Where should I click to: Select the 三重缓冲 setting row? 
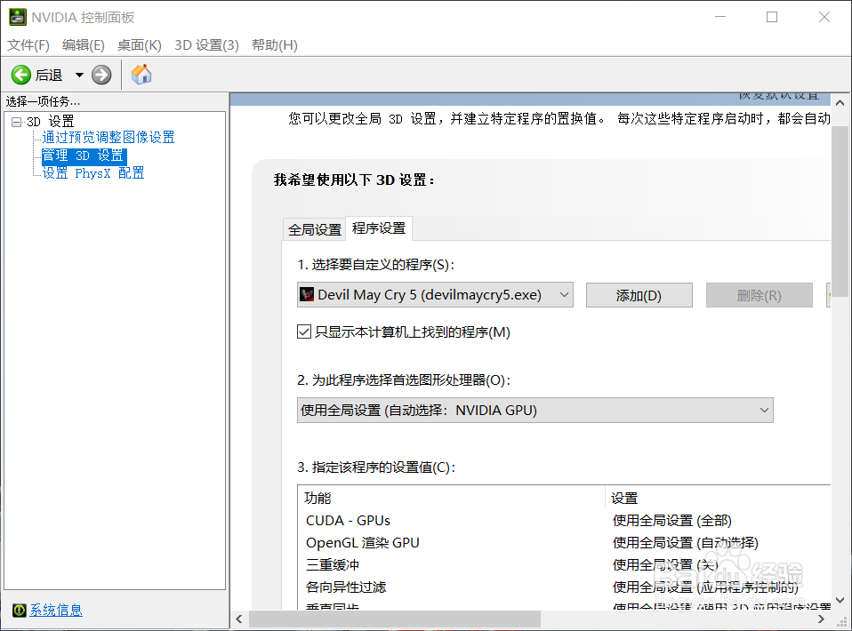(x=564, y=565)
